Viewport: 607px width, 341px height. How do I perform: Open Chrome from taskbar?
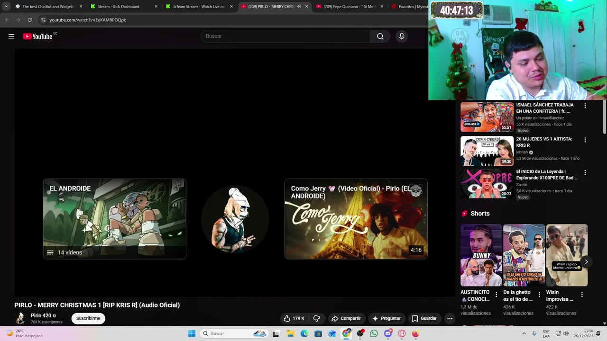coord(346,333)
